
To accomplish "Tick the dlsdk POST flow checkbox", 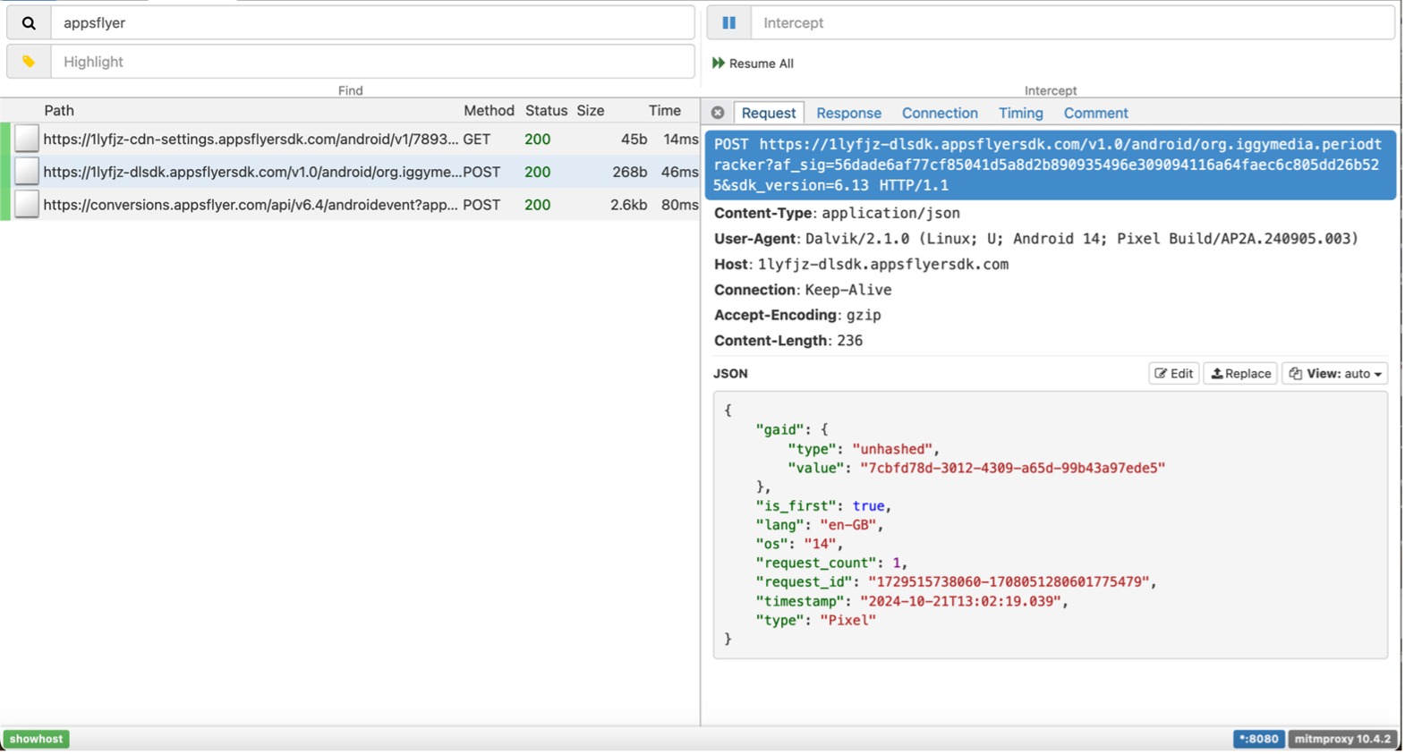I will 27,172.
